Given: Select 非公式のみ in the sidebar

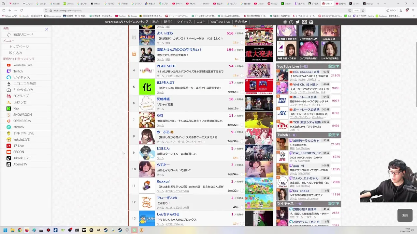Looking at the screenshot, I should [x=23, y=90].
